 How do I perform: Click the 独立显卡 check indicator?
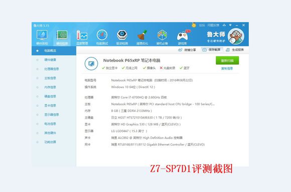click(110, 68)
